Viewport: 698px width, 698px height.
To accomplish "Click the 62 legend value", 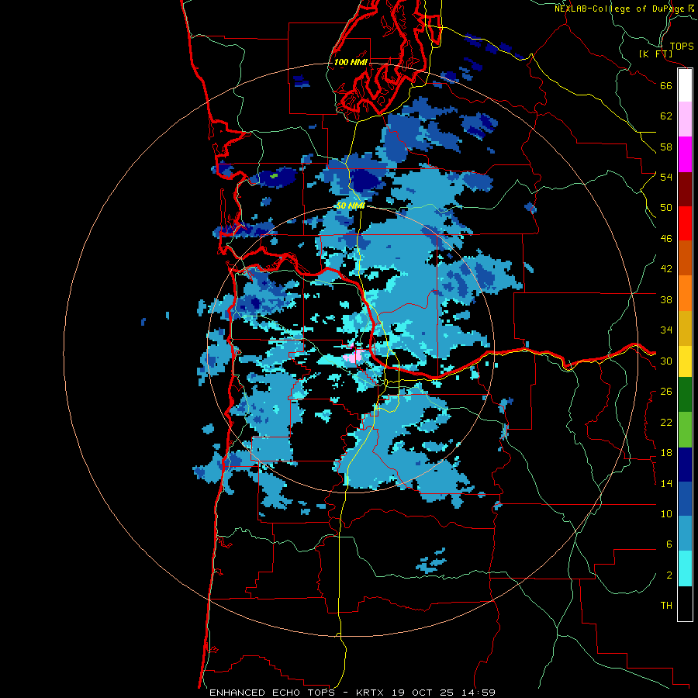I will point(666,116).
